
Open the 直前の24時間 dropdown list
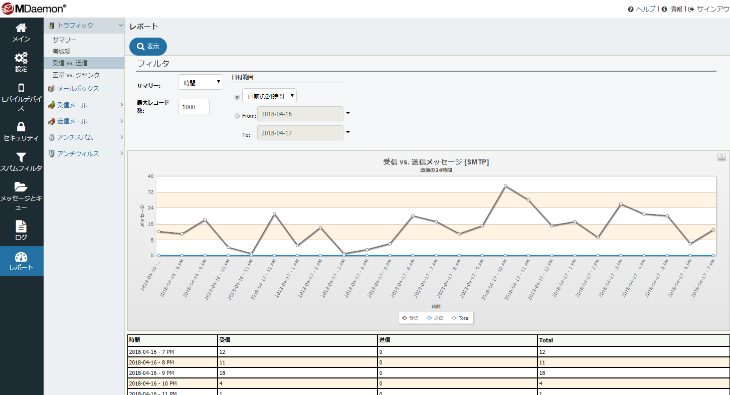[x=269, y=96]
